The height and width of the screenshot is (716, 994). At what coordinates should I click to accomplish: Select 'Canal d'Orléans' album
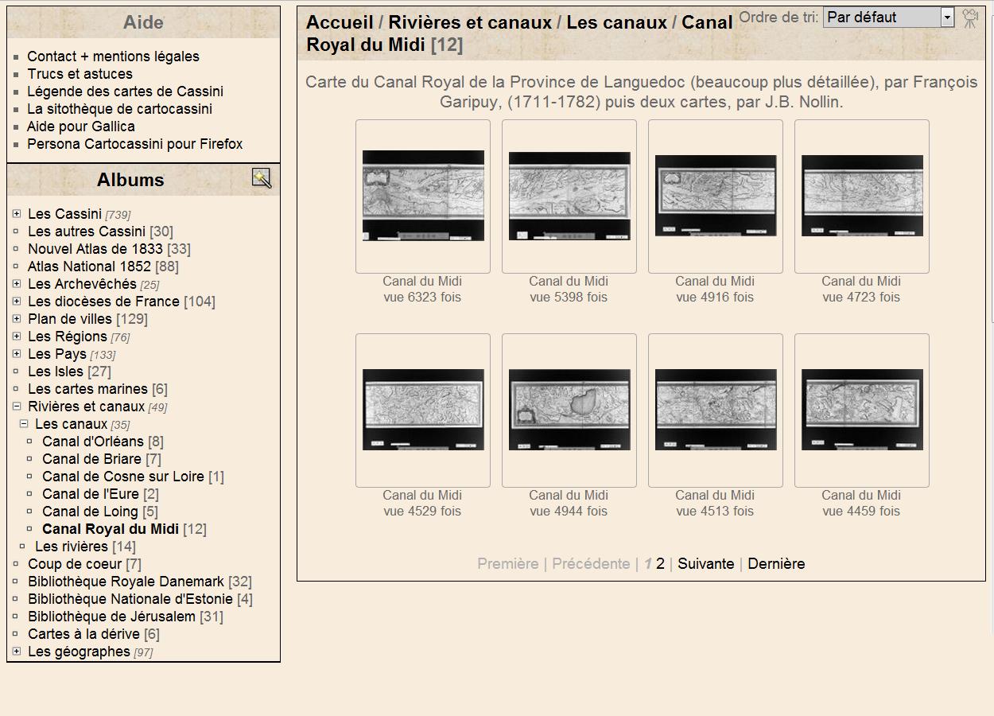[x=93, y=442]
